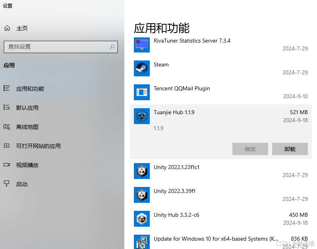The height and width of the screenshot is (249, 317).
Task: Select Update for Windows 10 x64 entry
Action: [x=216, y=239]
